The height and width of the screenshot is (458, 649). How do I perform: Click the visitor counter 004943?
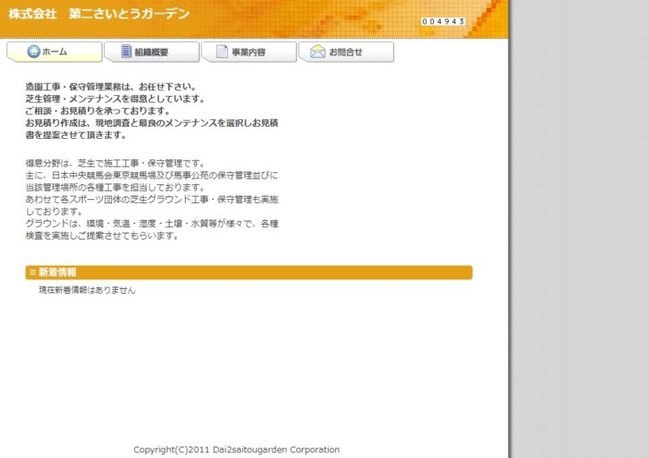pyautogui.click(x=443, y=22)
